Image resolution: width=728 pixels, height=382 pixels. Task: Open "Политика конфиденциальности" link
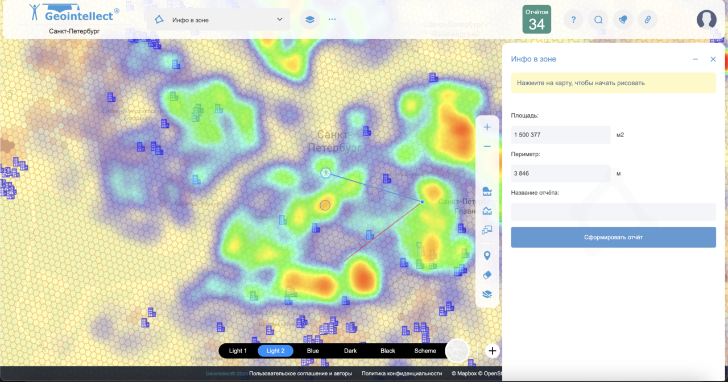click(402, 373)
